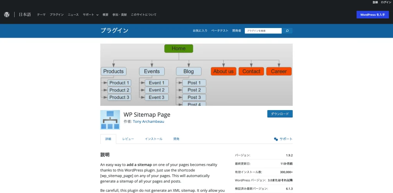Click the プラグイン heading in blue bar
The image size is (393, 193).
click(114, 31)
